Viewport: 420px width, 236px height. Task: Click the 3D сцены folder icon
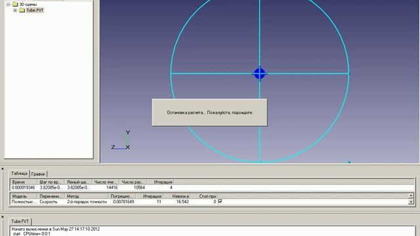click(15, 5)
